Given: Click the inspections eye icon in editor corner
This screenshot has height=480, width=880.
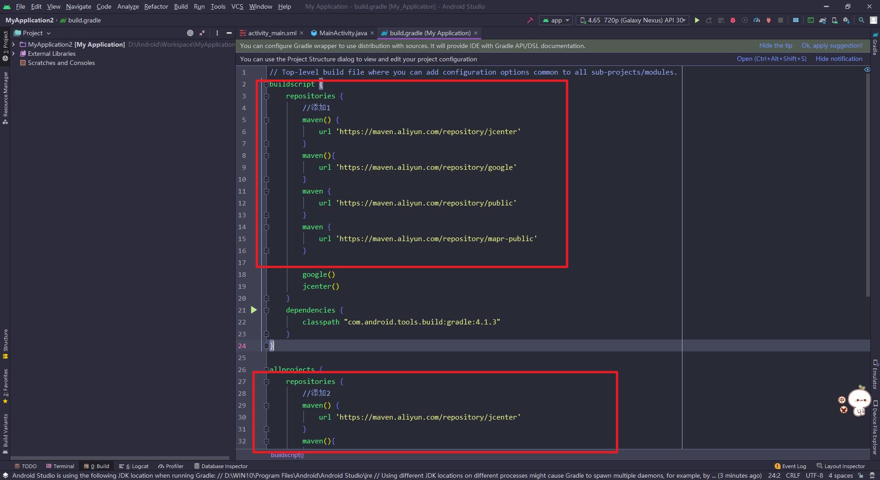Looking at the screenshot, I should pyautogui.click(x=867, y=70).
